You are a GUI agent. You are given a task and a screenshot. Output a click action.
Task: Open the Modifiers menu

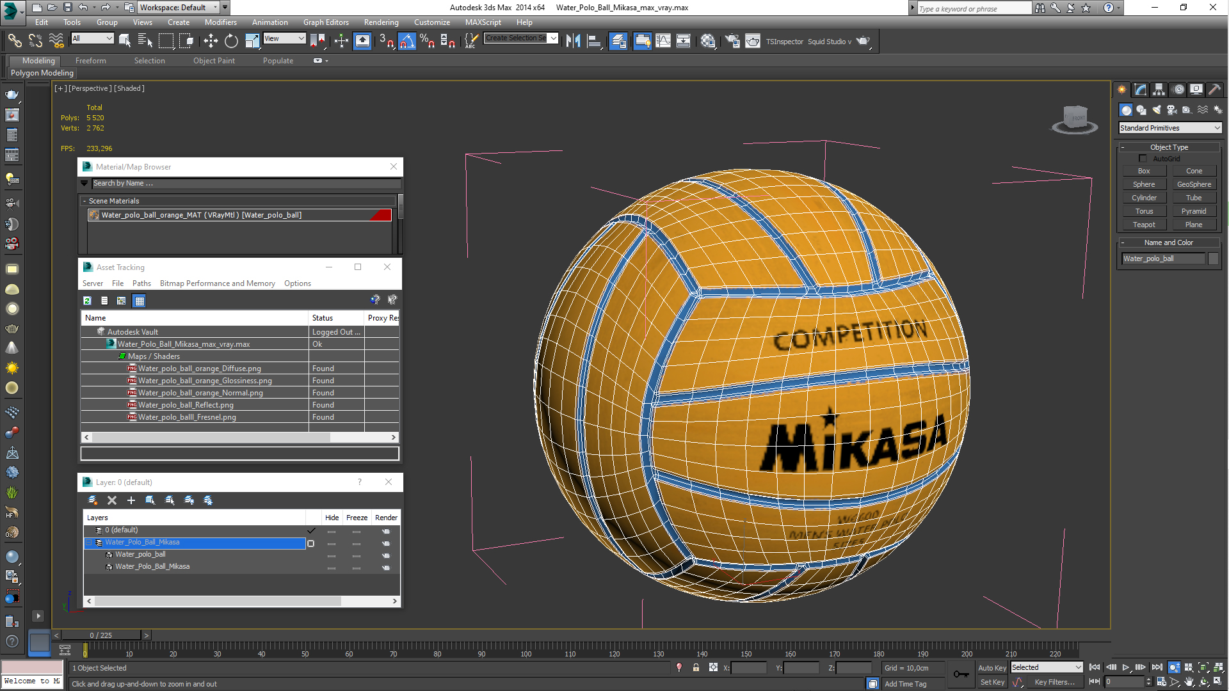click(x=220, y=22)
